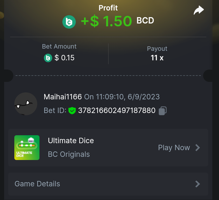The width and height of the screenshot is (219, 200).
Task: Expand Game Details using its chevron
Action: 198,184
